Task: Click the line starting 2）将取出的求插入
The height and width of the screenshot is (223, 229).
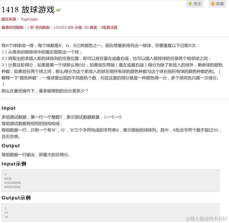Action: (106, 59)
